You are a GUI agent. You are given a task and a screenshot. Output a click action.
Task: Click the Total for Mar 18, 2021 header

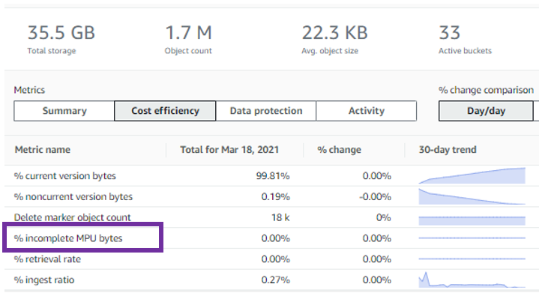click(229, 150)
